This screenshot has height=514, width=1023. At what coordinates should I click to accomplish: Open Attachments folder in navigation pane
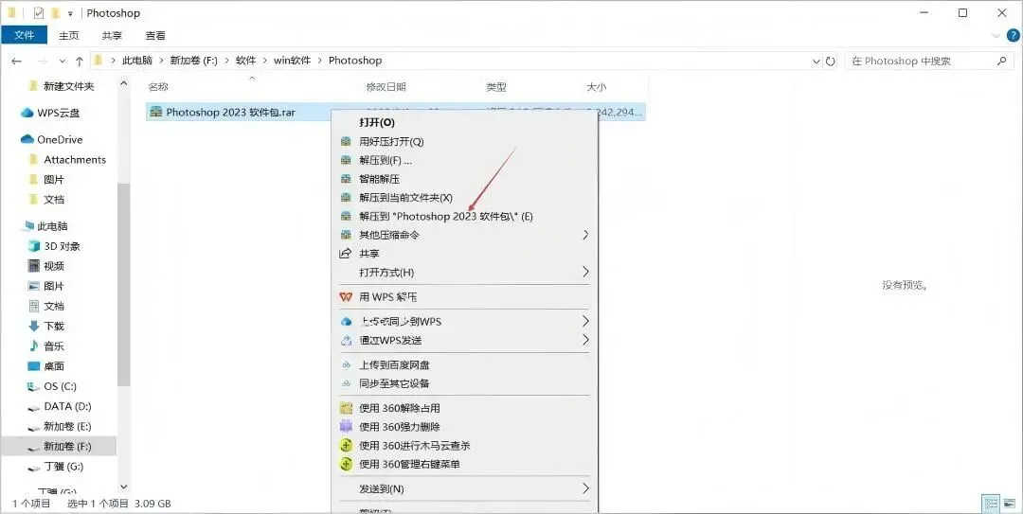75,160
